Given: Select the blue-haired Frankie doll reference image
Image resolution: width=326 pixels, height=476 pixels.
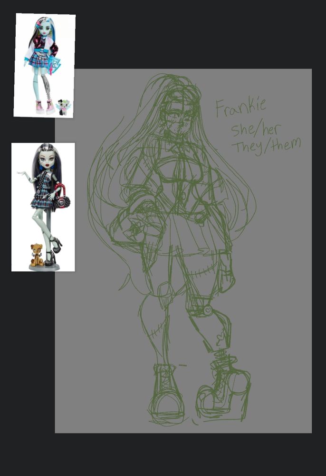Looking at the screenshot, I should (x=45, y=65).
